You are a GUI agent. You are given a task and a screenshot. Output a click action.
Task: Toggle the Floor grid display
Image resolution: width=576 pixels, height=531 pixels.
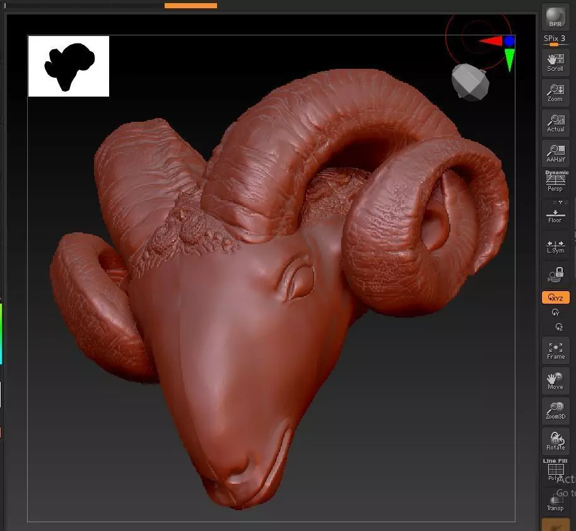tap(555, 213)
